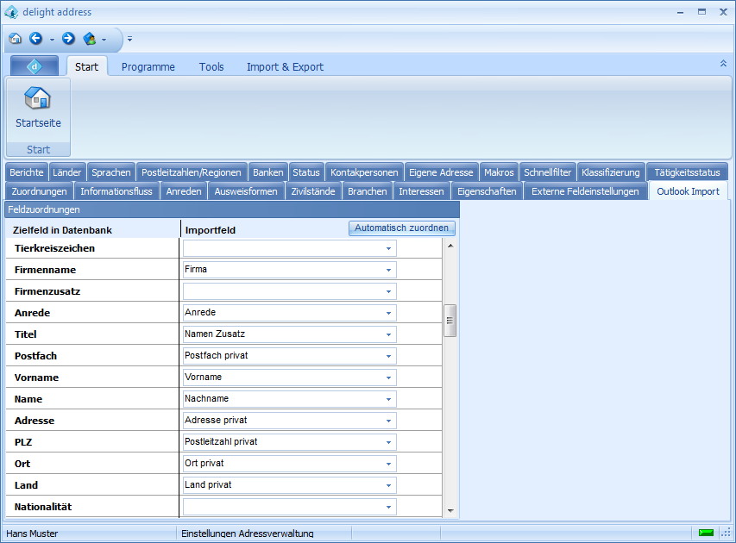Click the user house icon in quick toolbar
Viewport: 736px width, 543px height.
pyautogui.click(x=89, y=39)
